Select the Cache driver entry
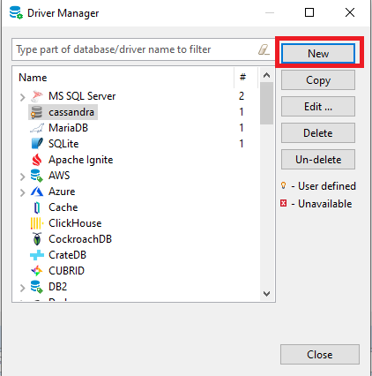 (x=63, y=207)
